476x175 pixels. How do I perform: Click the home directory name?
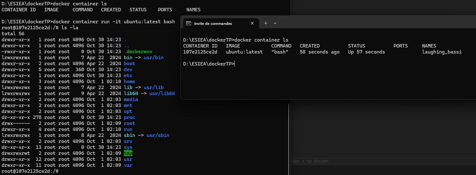coord(129,82)
